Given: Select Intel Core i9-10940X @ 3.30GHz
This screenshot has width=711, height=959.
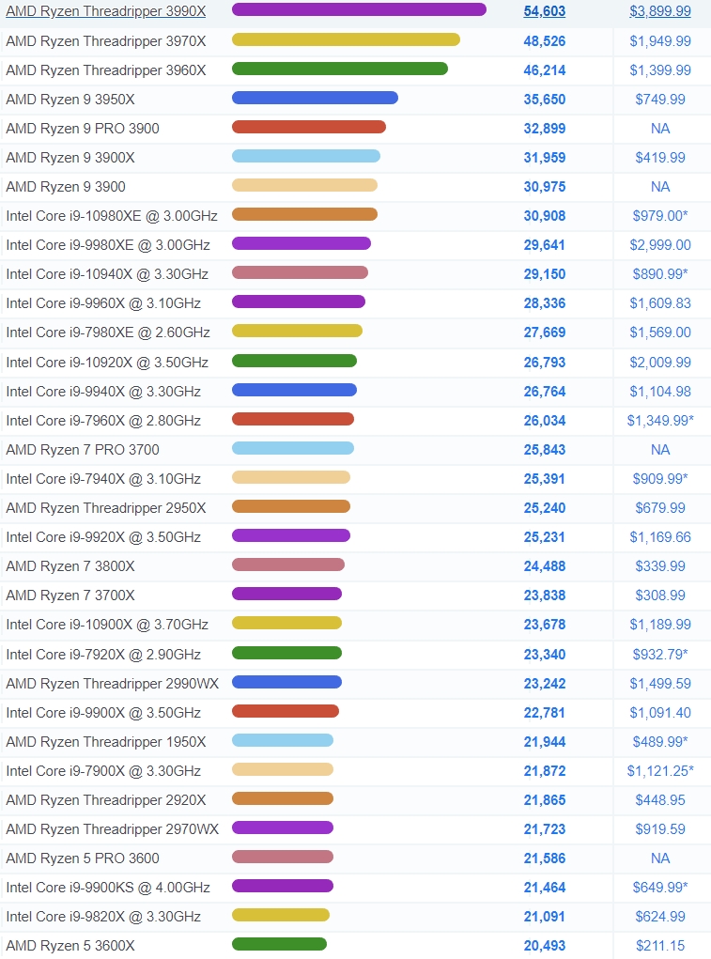Looking at the screenshot, I should point(107,274).
